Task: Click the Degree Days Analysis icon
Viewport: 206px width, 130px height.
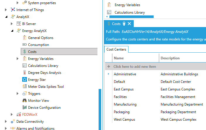Action: pyautogui.click(x=25, y=73)
